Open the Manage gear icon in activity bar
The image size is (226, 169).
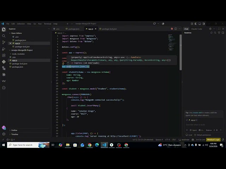(4, 134)
